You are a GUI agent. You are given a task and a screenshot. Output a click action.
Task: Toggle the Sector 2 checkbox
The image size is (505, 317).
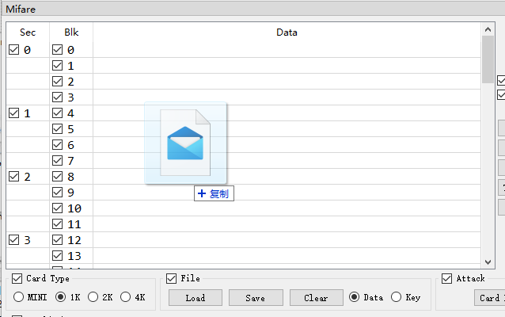(13, 177)
